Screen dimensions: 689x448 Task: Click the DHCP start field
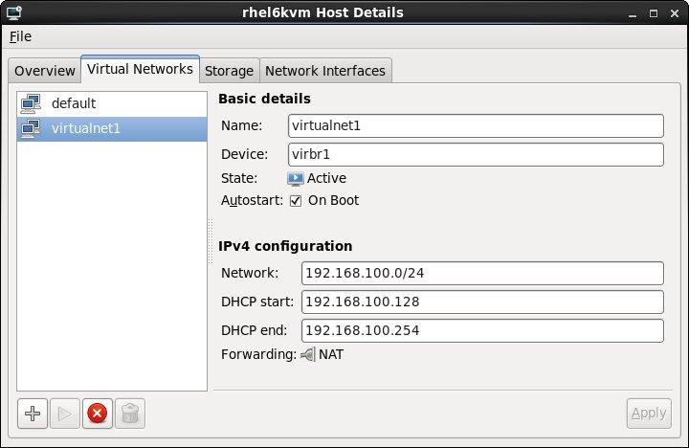coord(482,302)
